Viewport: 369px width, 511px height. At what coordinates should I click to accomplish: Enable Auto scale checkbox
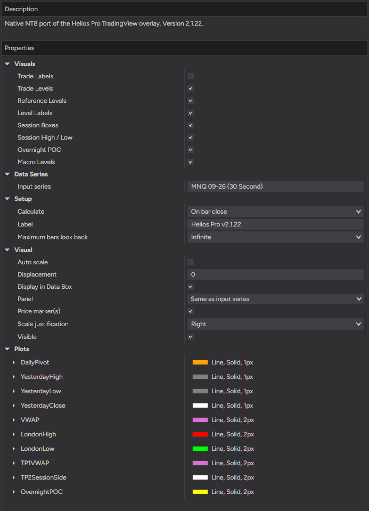point(191,262)
